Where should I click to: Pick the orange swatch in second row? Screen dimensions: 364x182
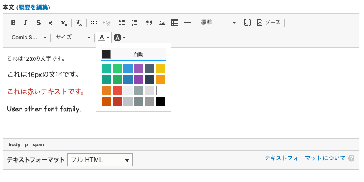tap(161, 80)
